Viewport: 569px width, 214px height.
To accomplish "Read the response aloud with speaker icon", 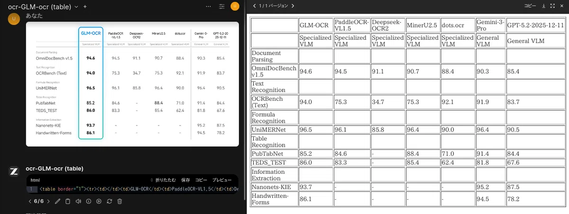I will 78,201.
